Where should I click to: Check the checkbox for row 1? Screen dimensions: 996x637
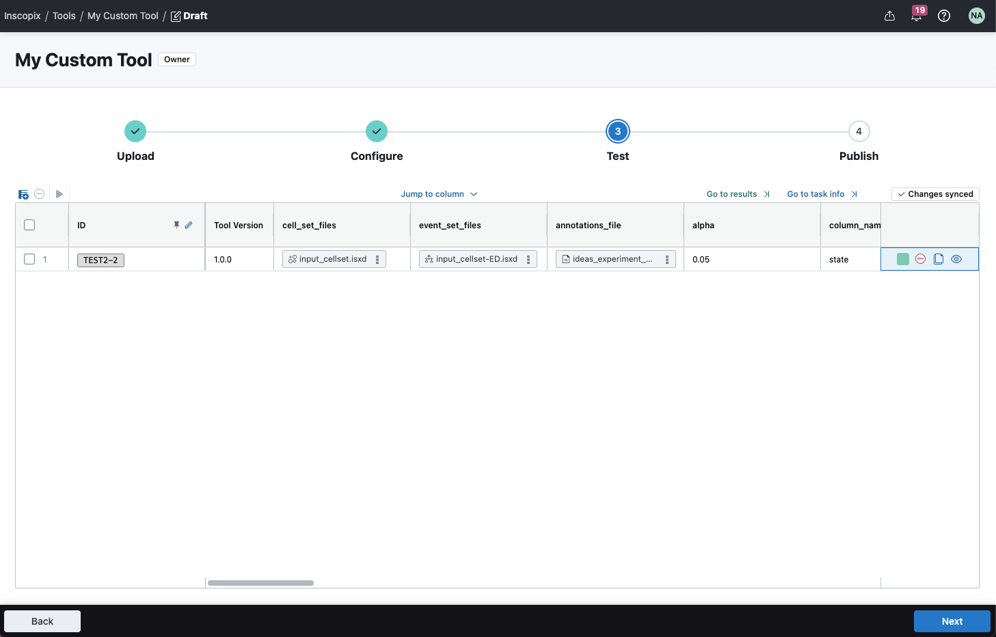(x=29, y=259)
